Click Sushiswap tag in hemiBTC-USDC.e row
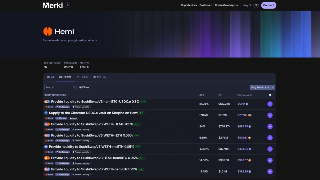This screenshot has width=320, height=180. coord(63,107)
